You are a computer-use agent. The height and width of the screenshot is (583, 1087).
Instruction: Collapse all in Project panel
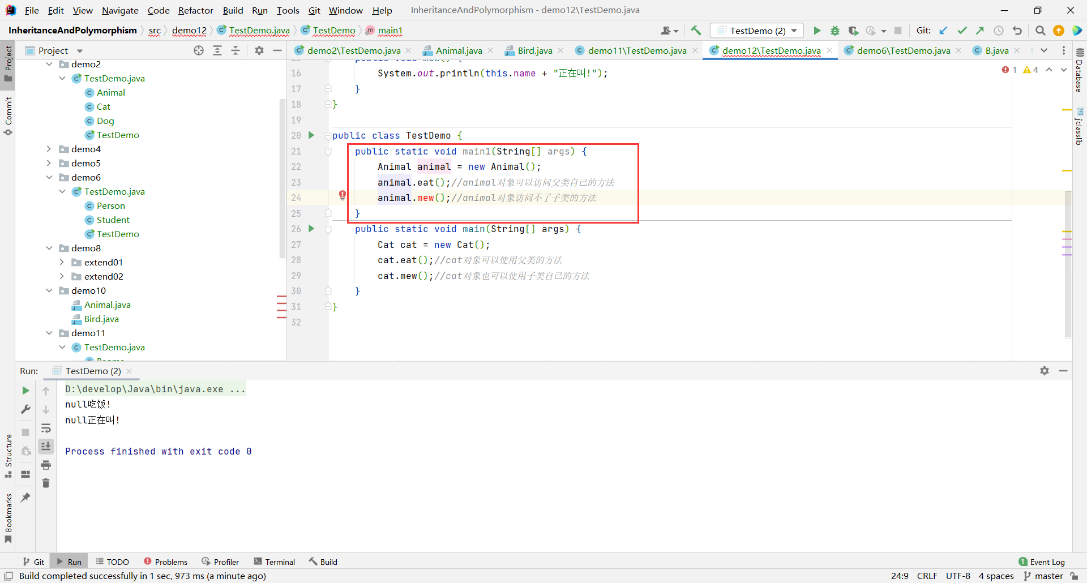pyautogui.click(x=236, y=50)
